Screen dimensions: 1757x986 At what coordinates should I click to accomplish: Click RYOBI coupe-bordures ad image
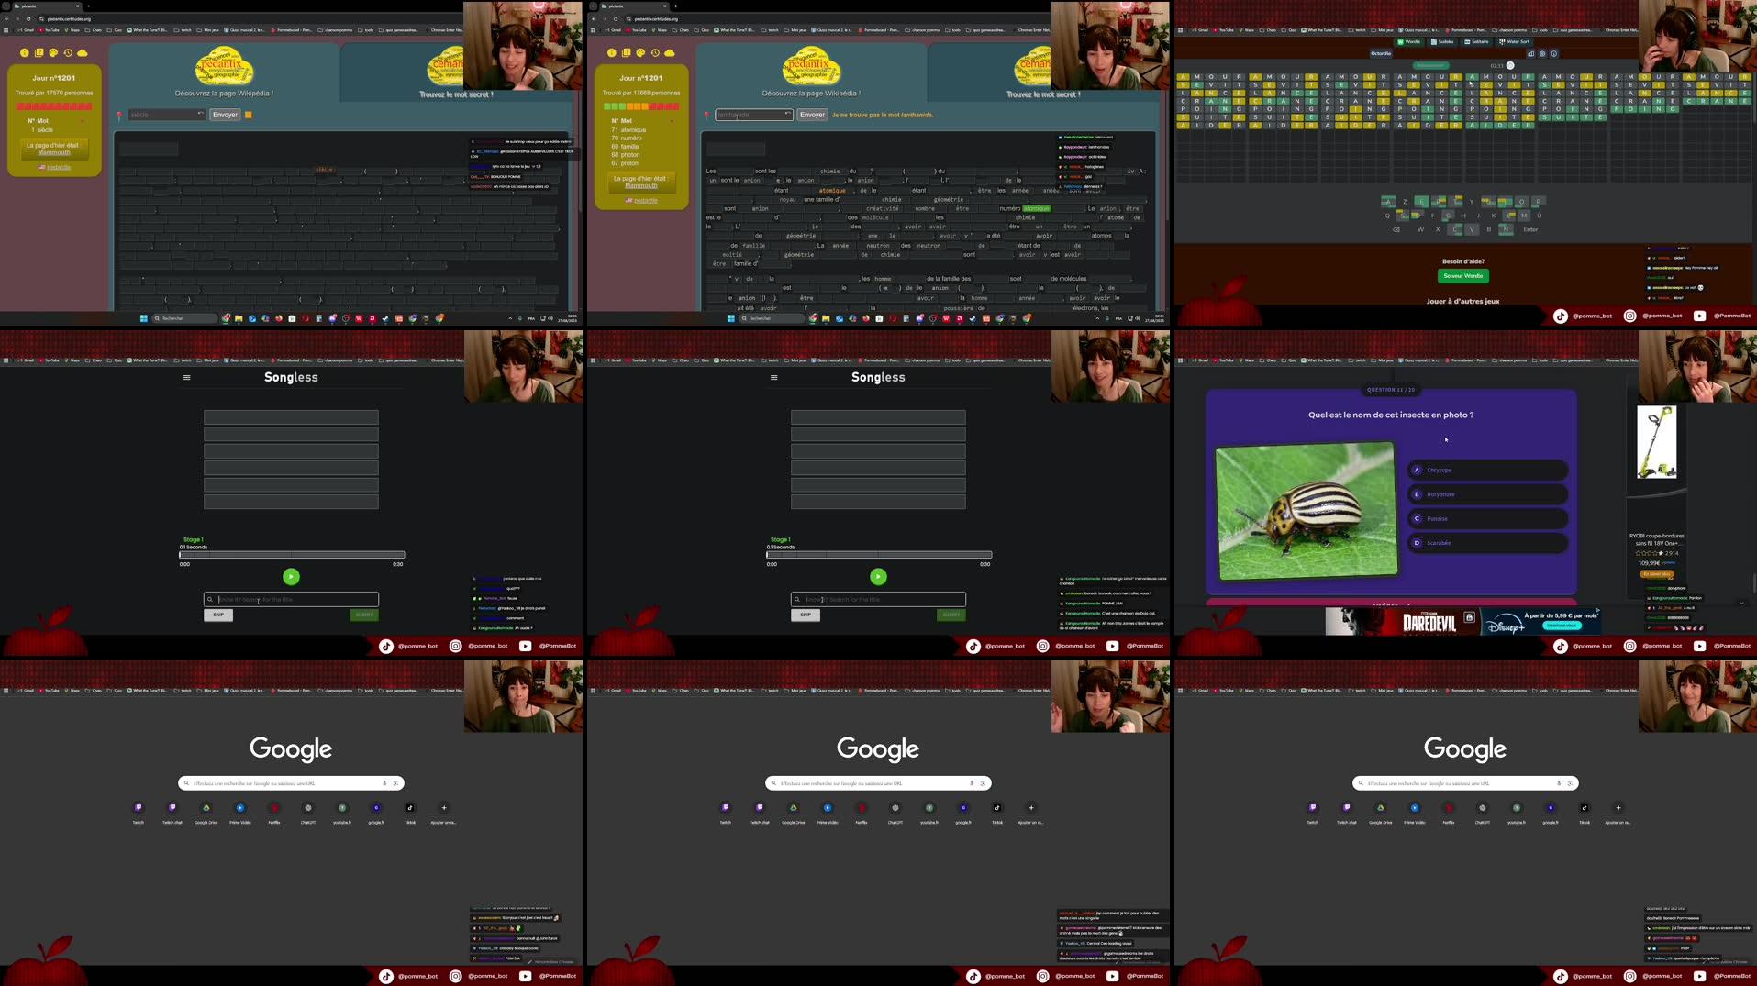[x=1657, y=442]
